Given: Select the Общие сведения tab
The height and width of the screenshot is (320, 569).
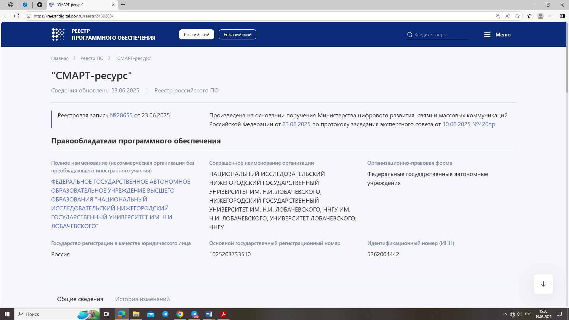Looking at the screenshot, I should pos(80,299).
